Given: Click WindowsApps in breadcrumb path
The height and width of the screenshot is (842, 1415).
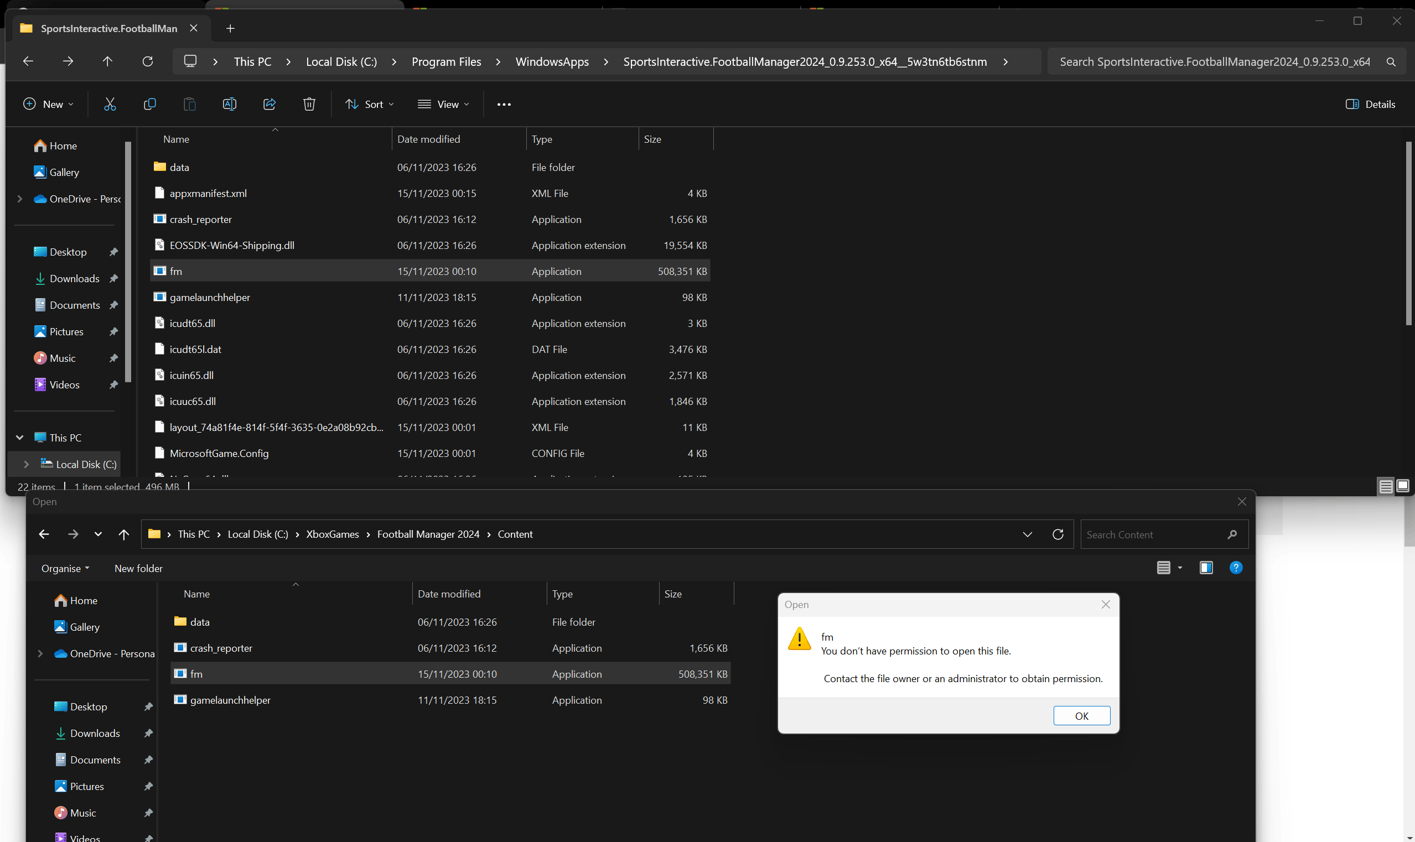Looking at the screenshot, I should 552,62.
